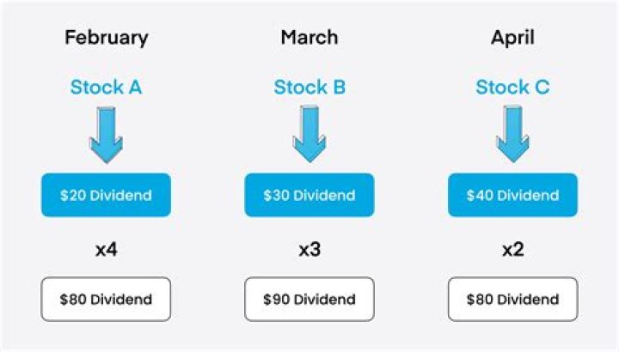Click the blue arrow under Stock C

pyautogui.click(x=512, y=134)
